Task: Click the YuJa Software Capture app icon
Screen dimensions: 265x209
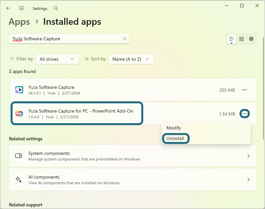Action: pyautogui.click(x=19, y=90)
